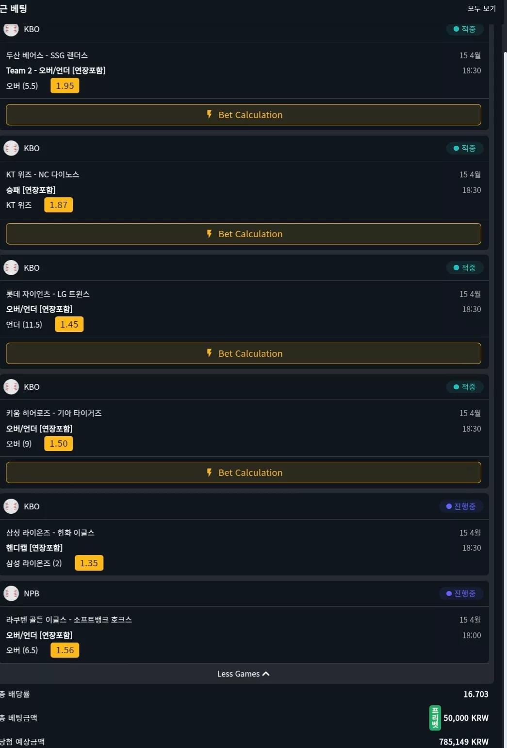Click the 두산 베어스 - SSG 랜더스 match title
The width and height of the screenshot is (507, 748).
(47, 55)
